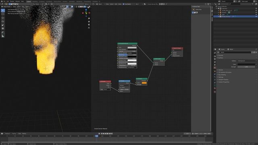Open the Render menu
The image size is (258, 145).
pyautogui.click(x=12, y=1)
